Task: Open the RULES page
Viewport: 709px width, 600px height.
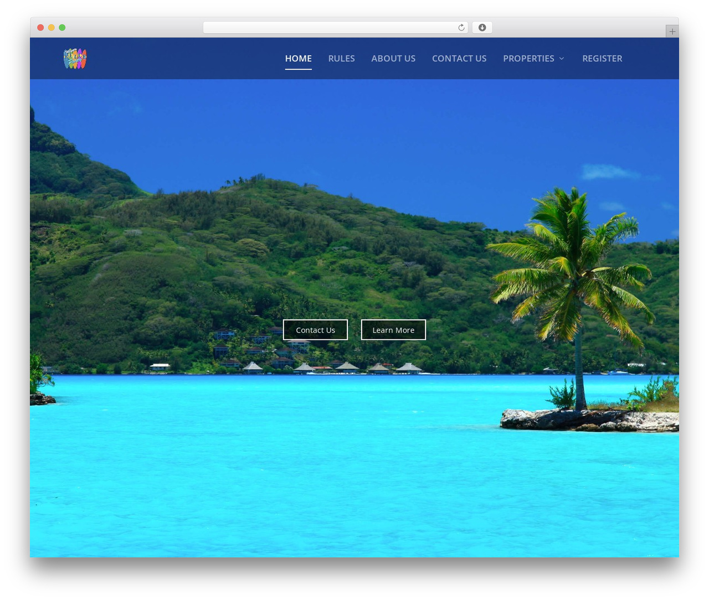Action: coord(342,58)
